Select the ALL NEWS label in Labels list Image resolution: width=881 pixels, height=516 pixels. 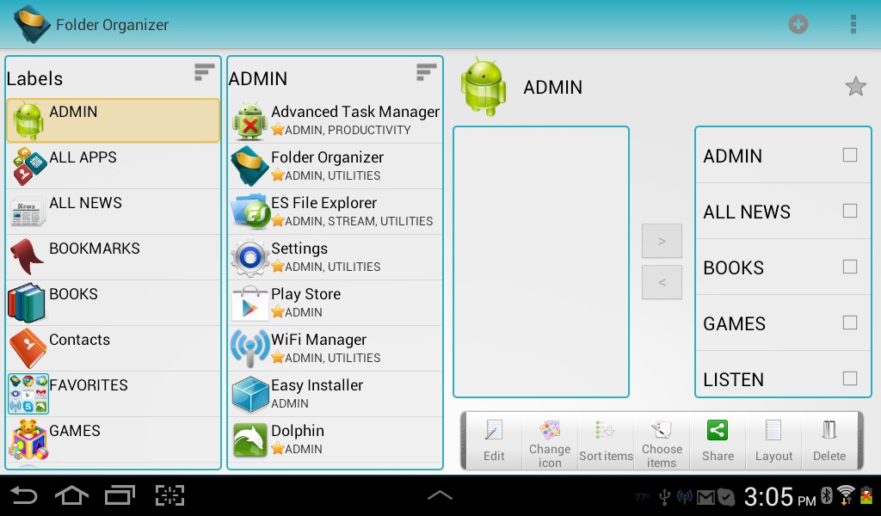(113, 212)
